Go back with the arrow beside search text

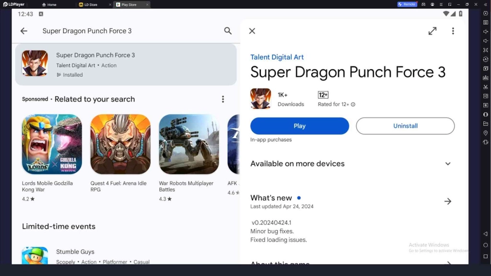coord(24,31)
